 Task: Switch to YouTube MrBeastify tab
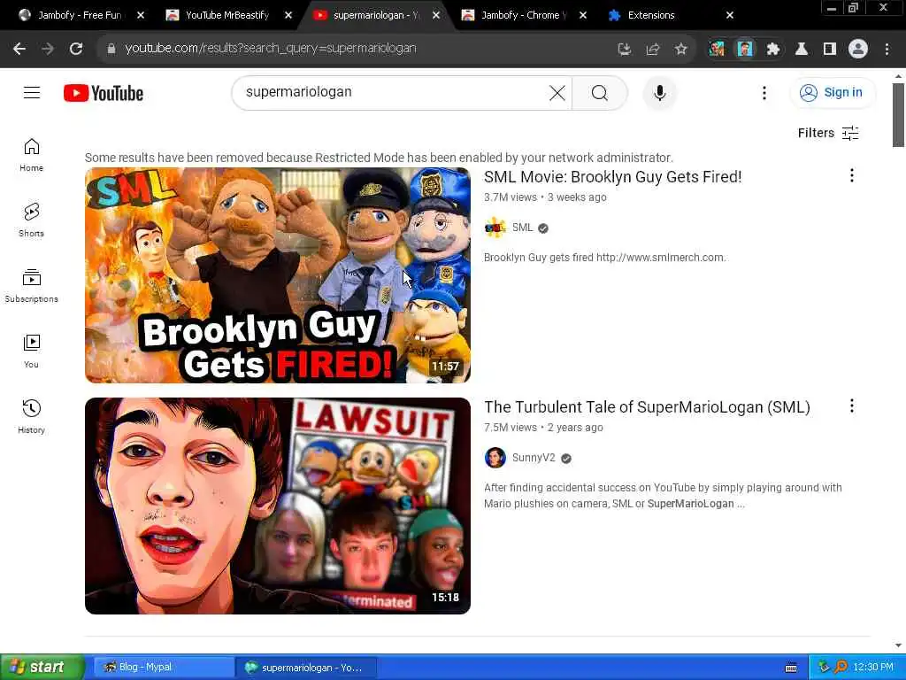point(227,15)
